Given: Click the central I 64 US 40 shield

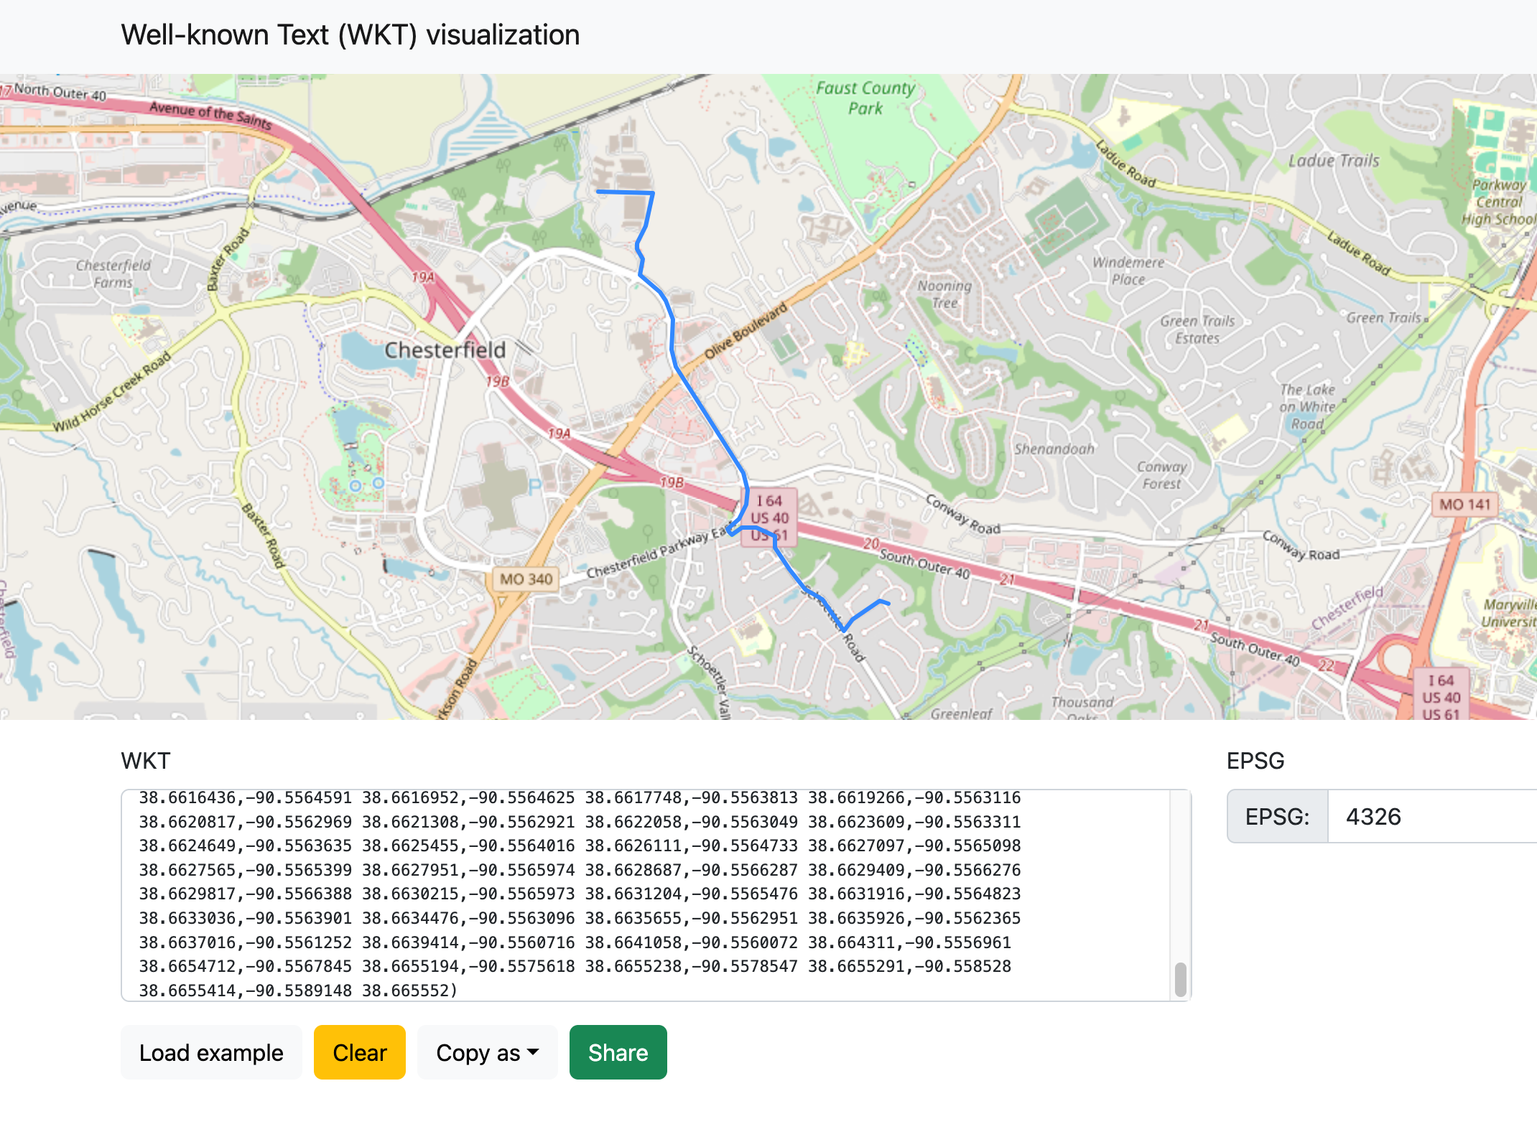Looking at the screenshot, I should point(769,518).
